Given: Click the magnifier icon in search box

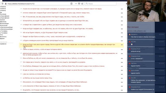Looking at the screenshot, I should coord(87,4).
